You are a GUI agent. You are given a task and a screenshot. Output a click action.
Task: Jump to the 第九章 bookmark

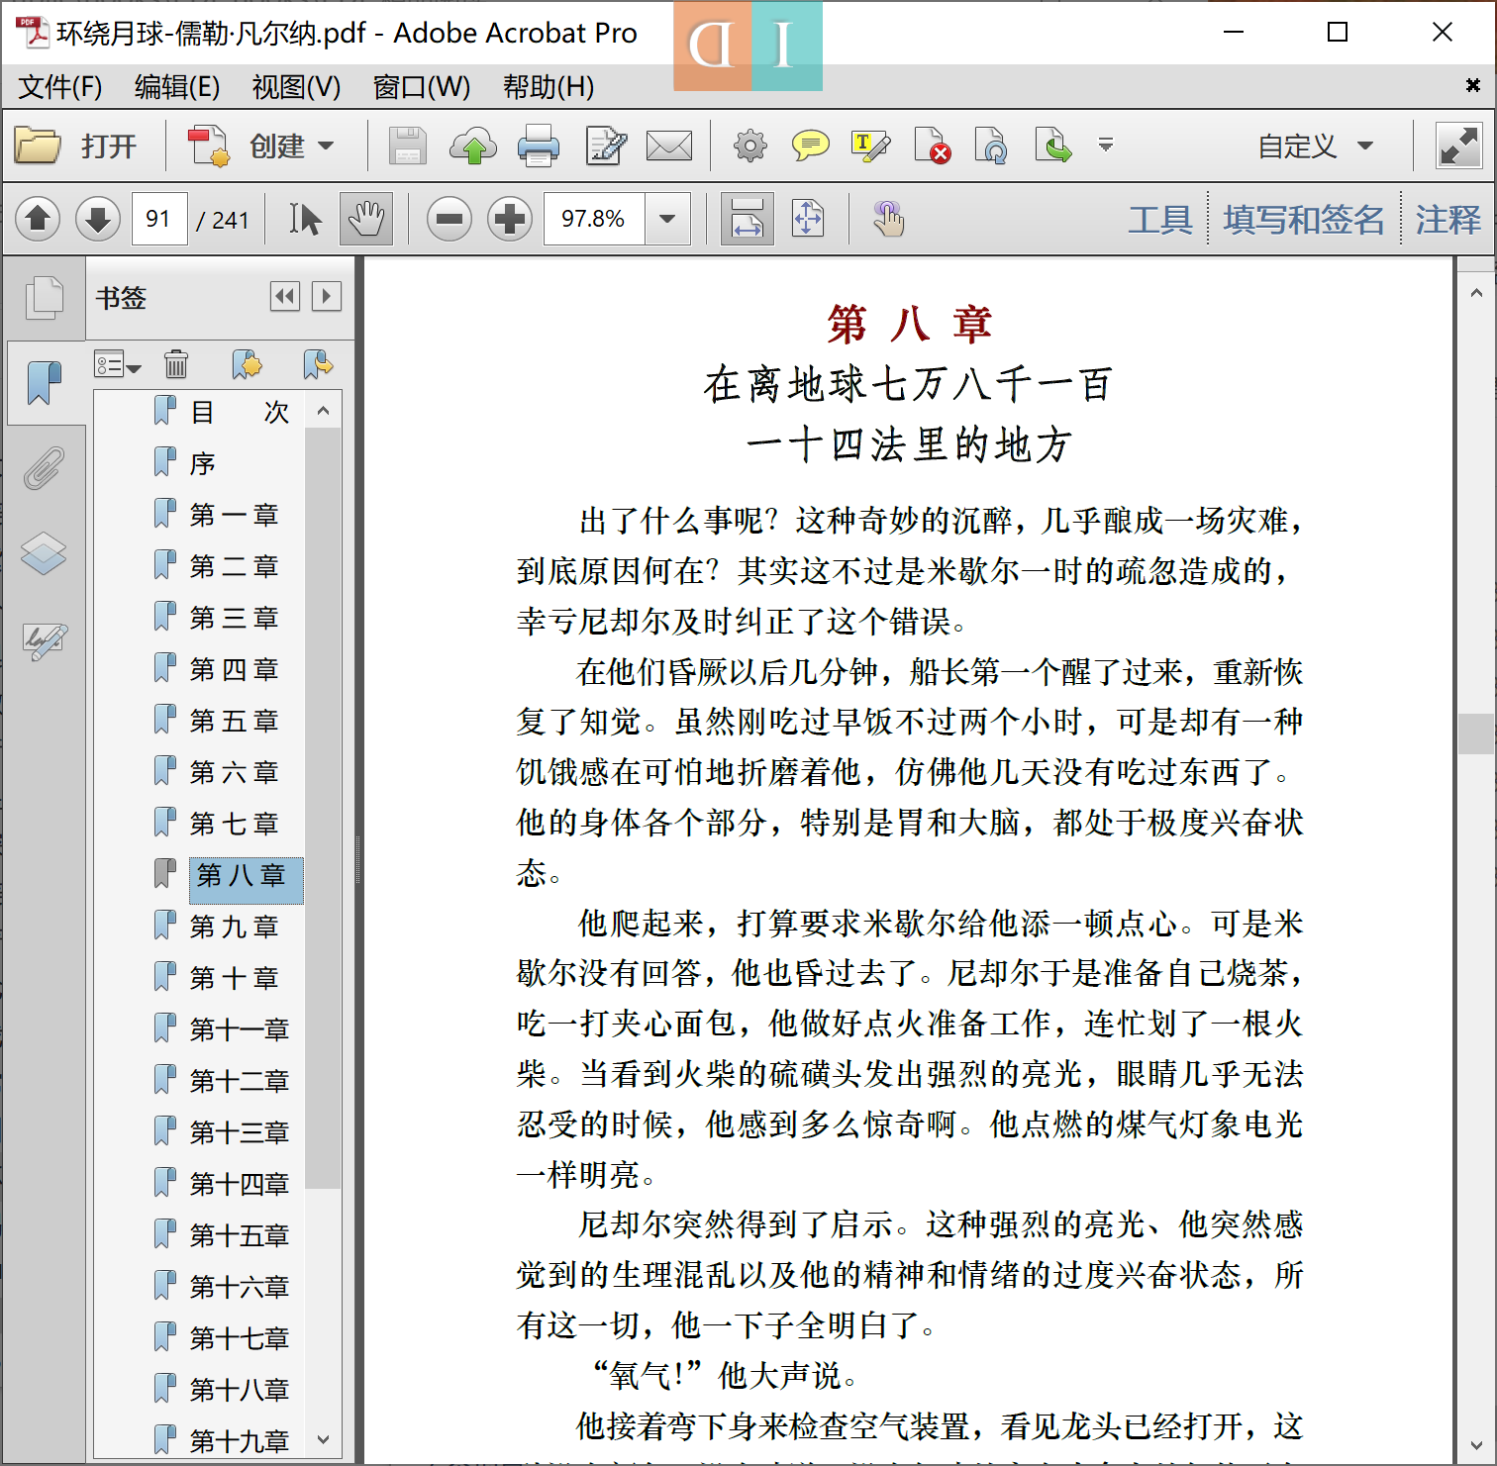coord(235,927)
